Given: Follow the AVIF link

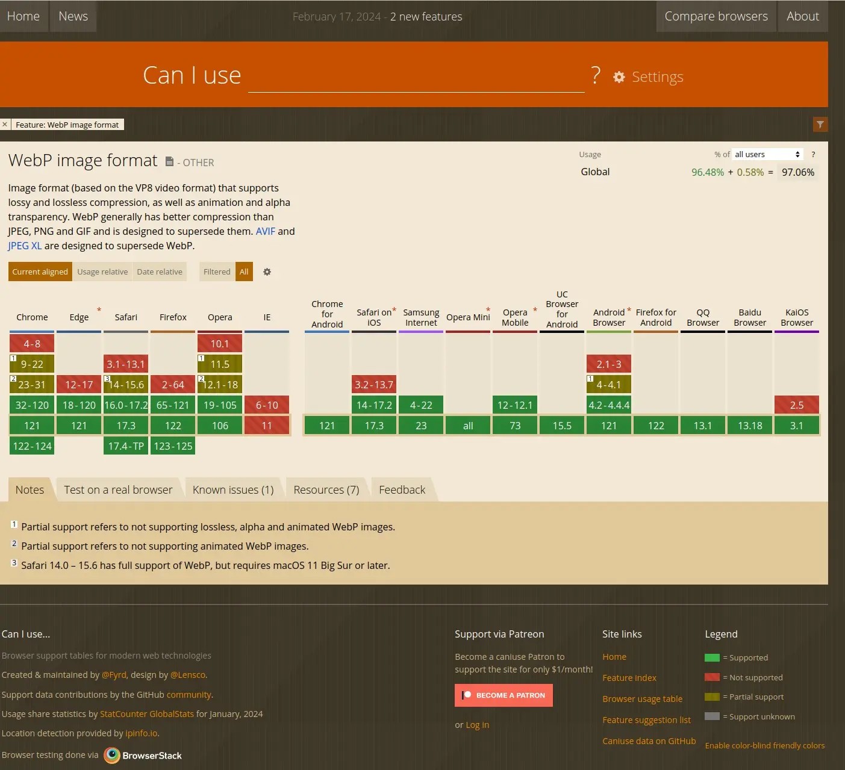Looking at the screenshot, I should pos(266,231).
